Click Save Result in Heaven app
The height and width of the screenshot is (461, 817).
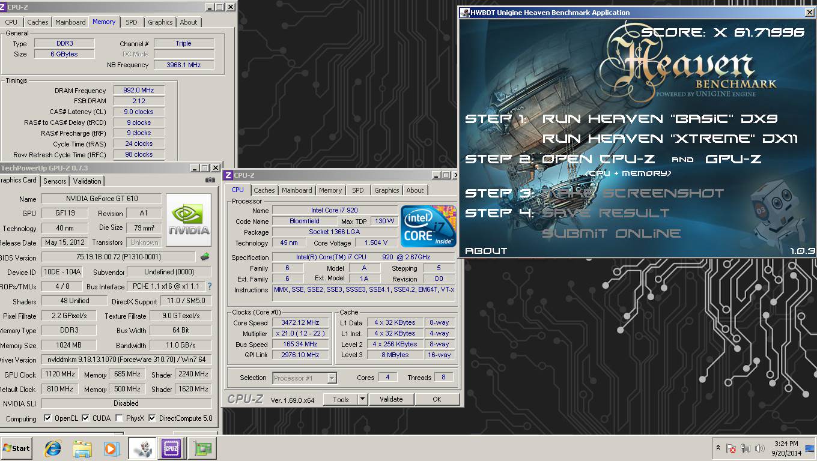click(x=606, y=213)
